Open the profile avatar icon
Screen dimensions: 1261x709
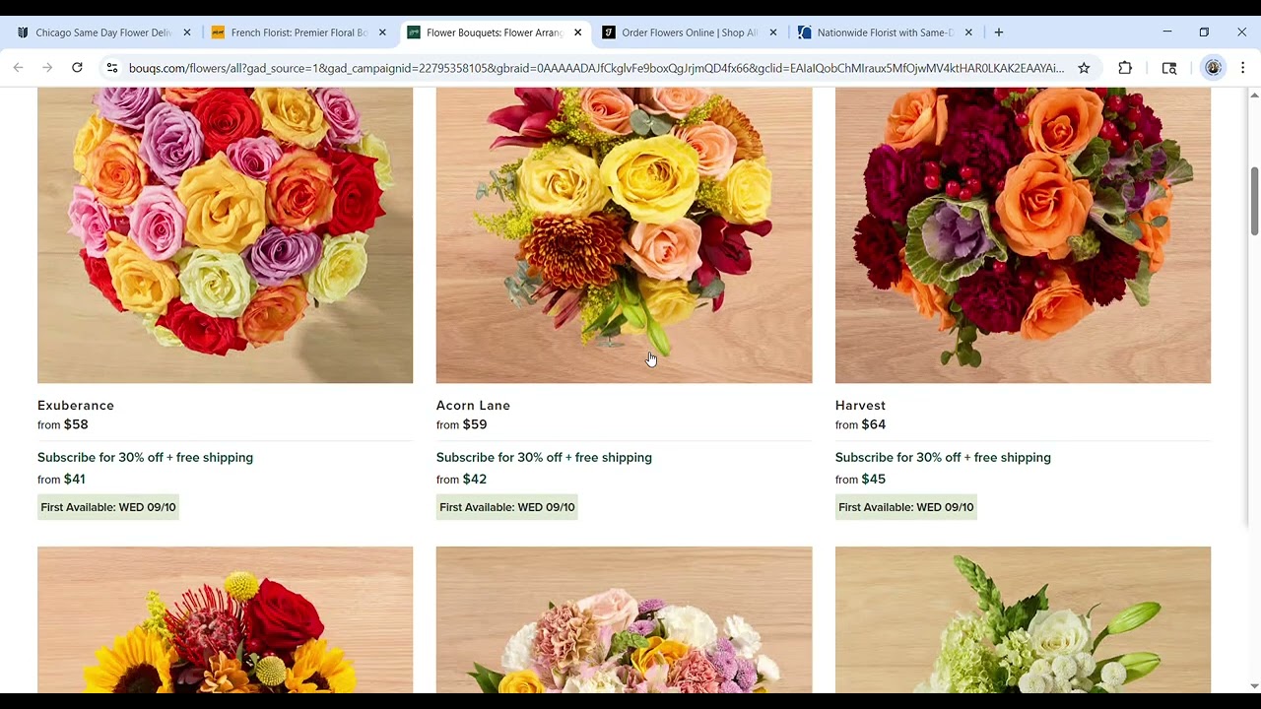pyautogui.click(x=1213, y=68)
